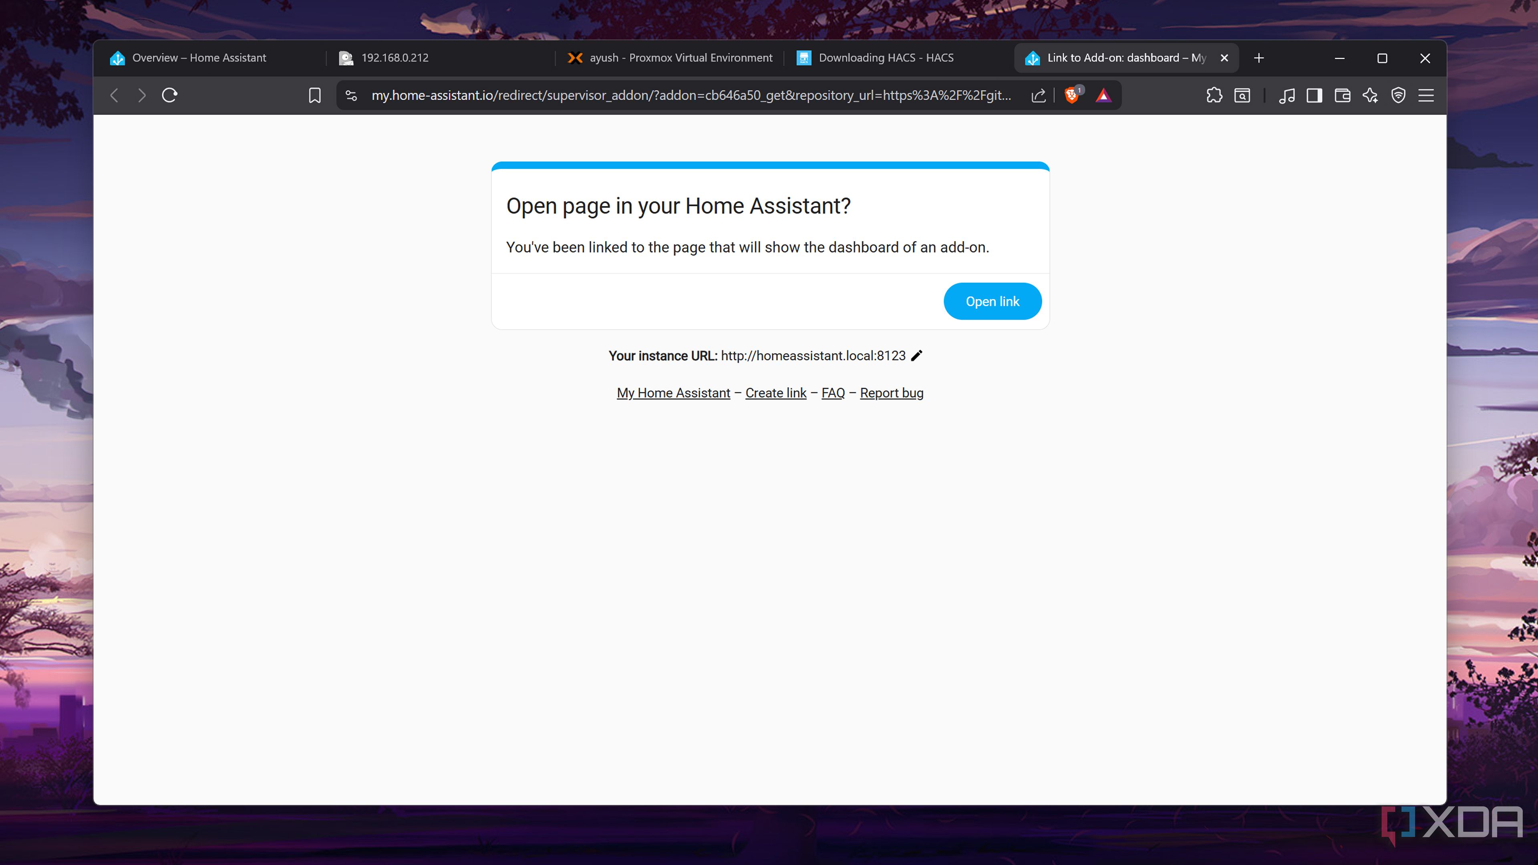Share this page link
Viewport: 1538px width, 865px height.
[1038, 96]
